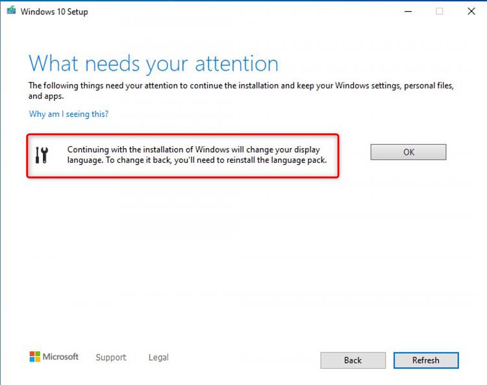487x385 pixels.
Task: Click the Back button
Action: point(353,360)
